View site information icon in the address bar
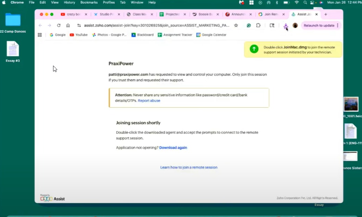The height and width of the screenshot is (217, 362). pos(79,25)
